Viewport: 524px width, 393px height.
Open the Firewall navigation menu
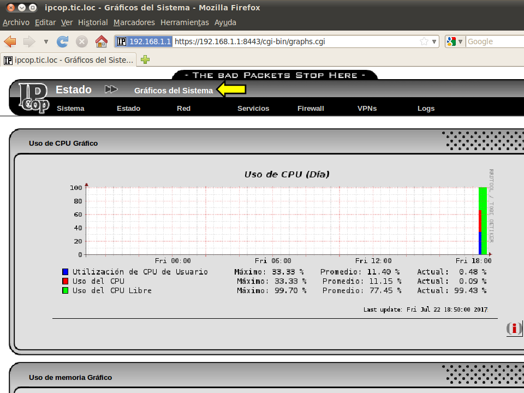[x=311, y=108]
